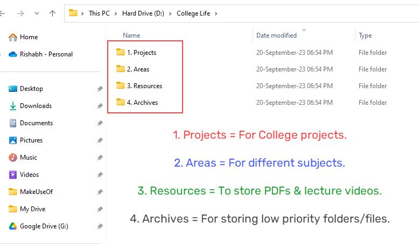Sort files by the Name column header

pyautogui.click(x=131, y=35)
